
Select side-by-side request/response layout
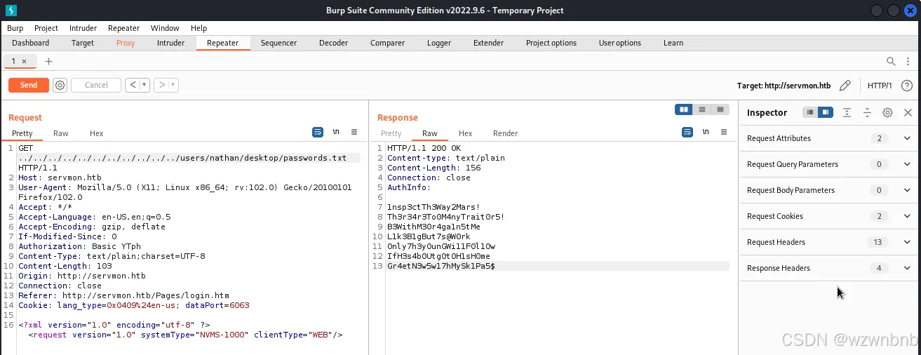[x=683, y=109]
